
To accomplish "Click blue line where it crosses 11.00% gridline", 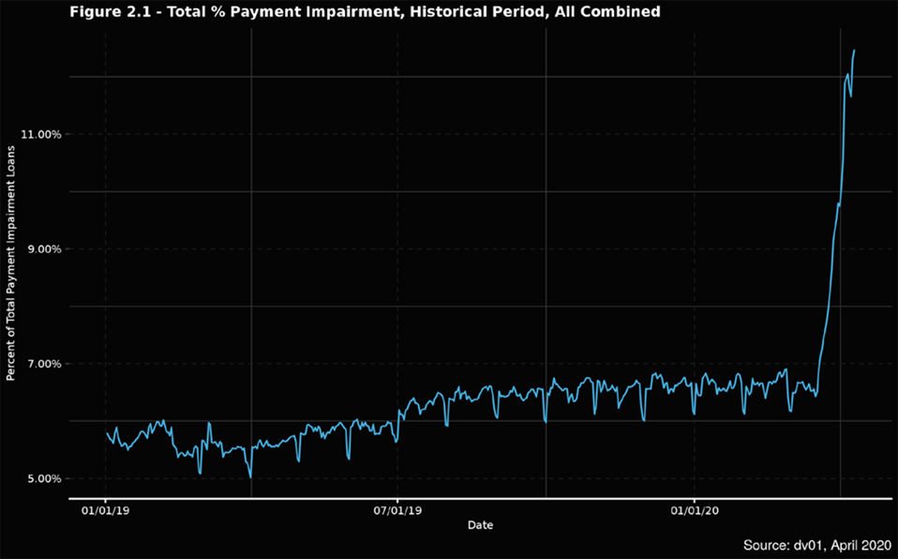I will [x=844, y=134].
